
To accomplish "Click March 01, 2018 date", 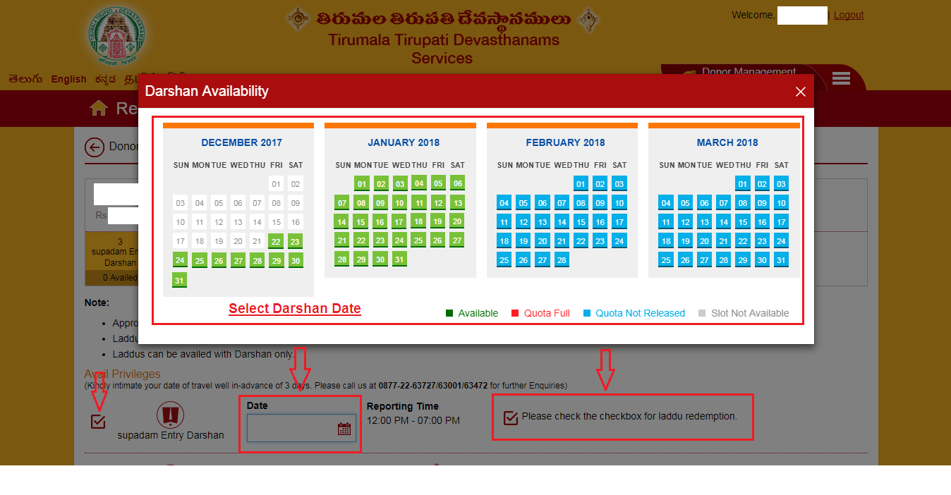I will [x=742, y=184].
